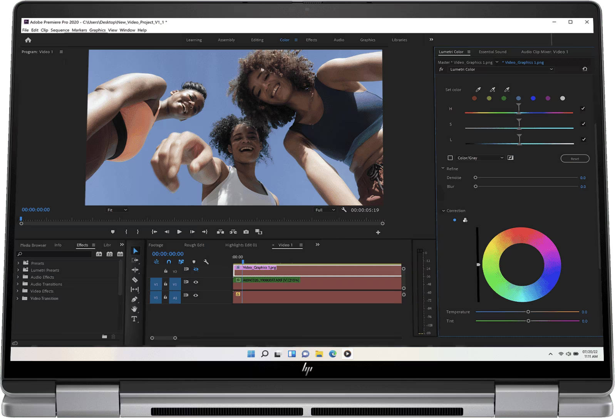Toggle Linked Selection in timeline
615x418 pixels.
tap(181, 262)
